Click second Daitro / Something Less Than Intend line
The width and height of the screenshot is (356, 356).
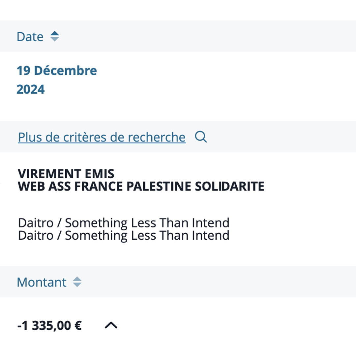[x=124, y=235]
